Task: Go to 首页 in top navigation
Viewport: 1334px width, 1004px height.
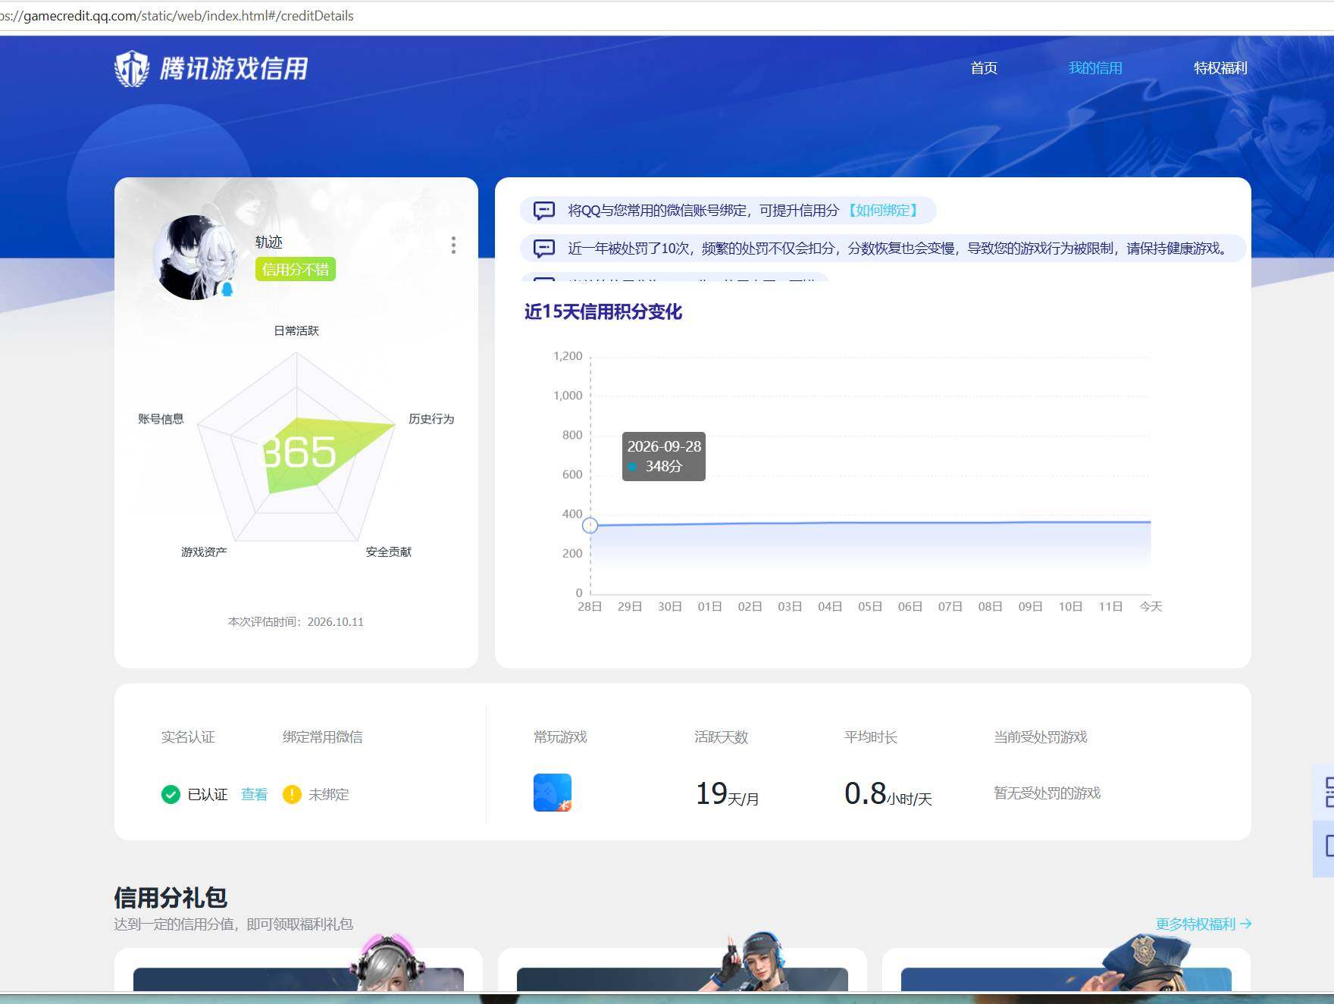Action: [x=984, y=68]
